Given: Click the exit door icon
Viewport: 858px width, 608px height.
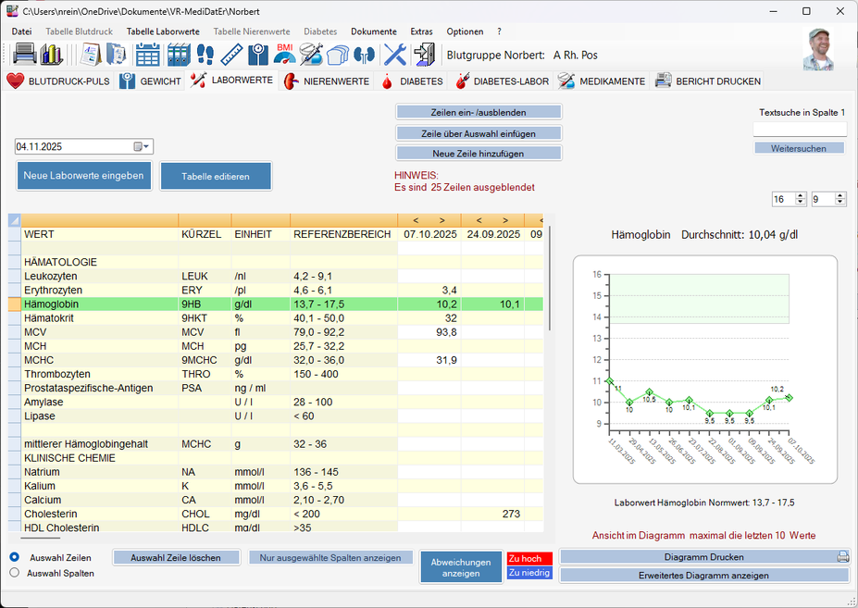Looking at the screenshot, I should (x=425, y=54).
